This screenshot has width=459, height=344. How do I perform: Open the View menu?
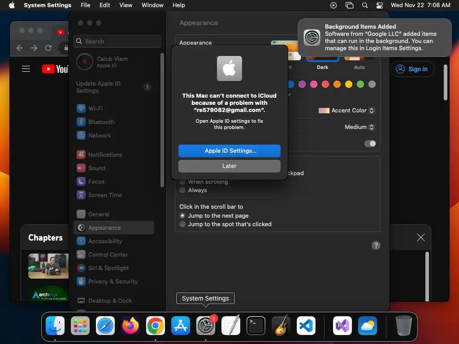point(126,5)
